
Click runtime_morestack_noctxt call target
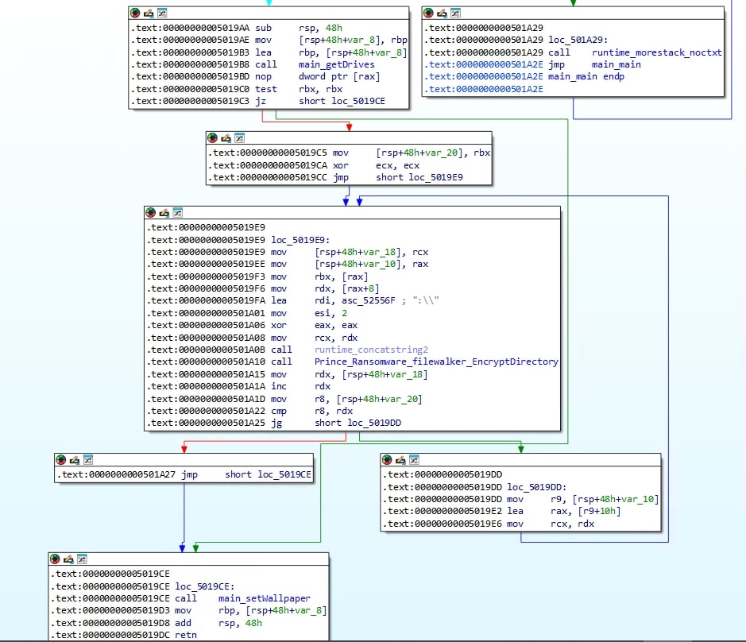(x=657, y=52)
